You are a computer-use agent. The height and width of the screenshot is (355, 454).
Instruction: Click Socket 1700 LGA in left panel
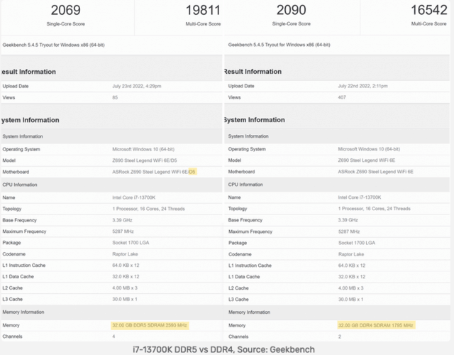click(x=131, y=243)
